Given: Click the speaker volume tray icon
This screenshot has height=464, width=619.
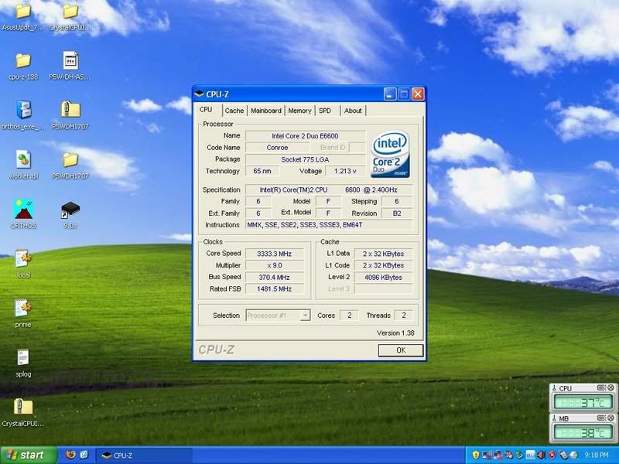Looking at the screenshot, I should click(541, 455).
